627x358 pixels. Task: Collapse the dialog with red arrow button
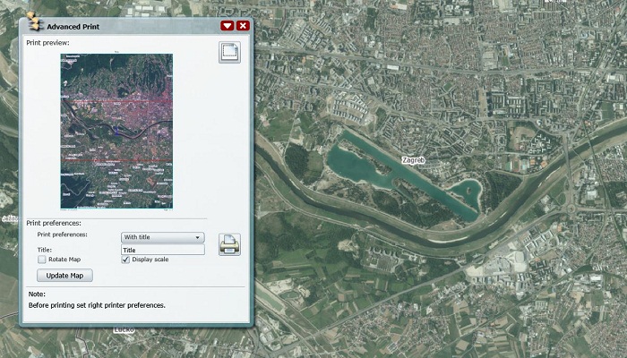point(227,27)
